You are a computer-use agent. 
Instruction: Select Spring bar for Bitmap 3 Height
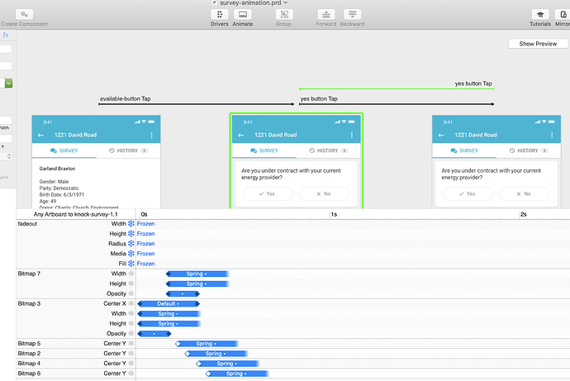click(169, 323)
